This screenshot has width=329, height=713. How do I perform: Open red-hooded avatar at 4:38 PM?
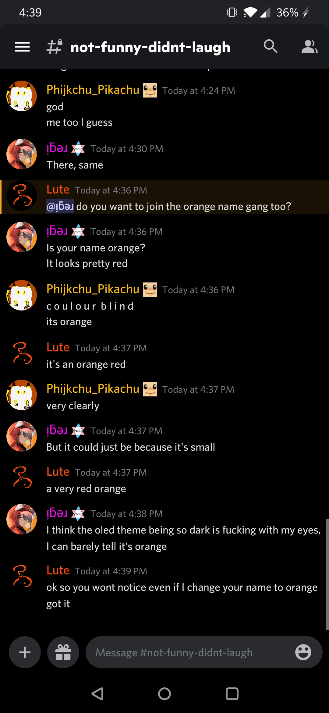point(22,519)
